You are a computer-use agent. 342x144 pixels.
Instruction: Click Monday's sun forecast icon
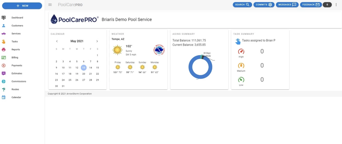point(155,67)
